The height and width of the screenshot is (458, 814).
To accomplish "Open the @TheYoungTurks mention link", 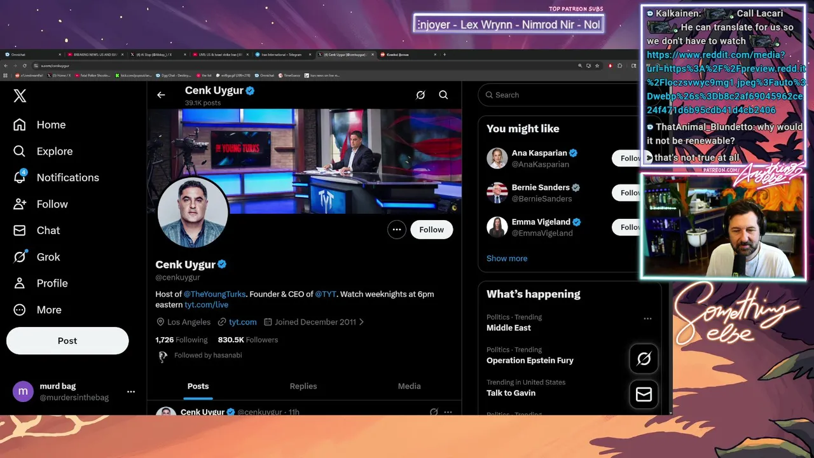I will click(x=215, y=294).
